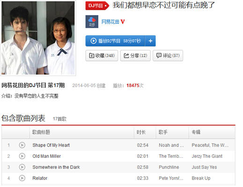Play the song Relator
Image resolution: width=243 pixels, height=187 pixels.
point(22,178)
